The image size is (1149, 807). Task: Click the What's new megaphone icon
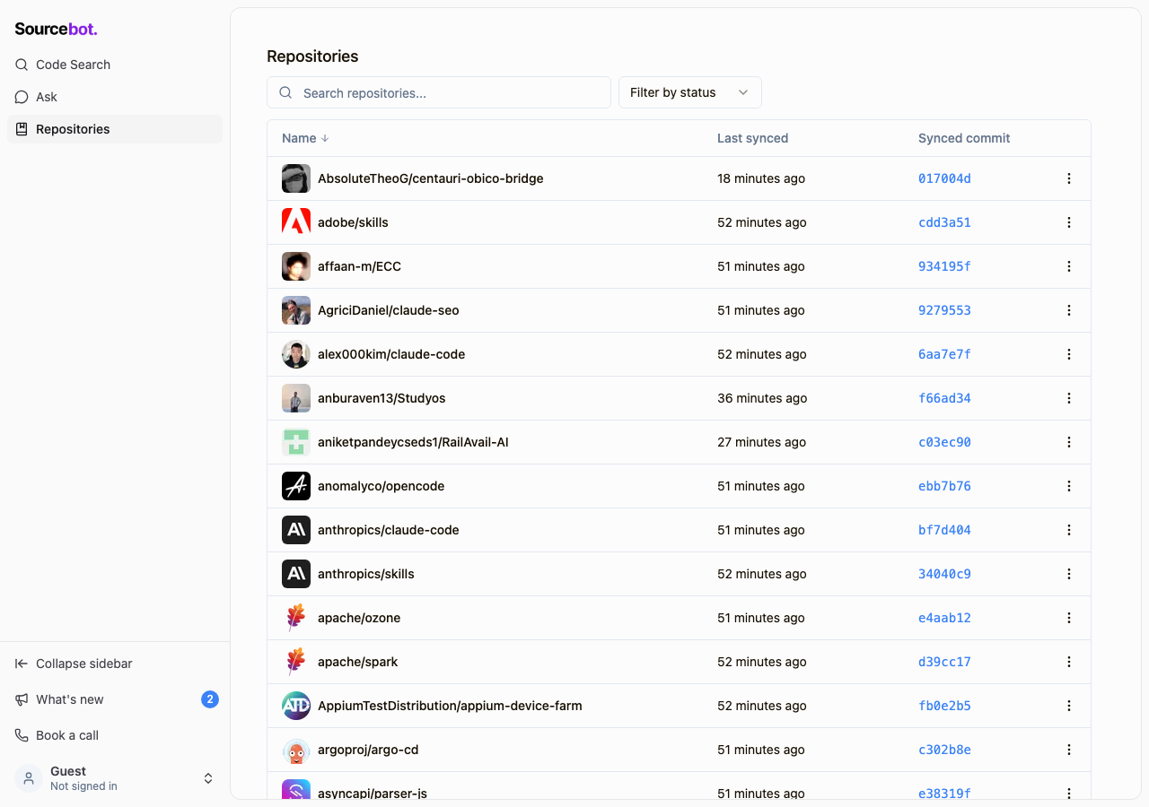(22, 699)
